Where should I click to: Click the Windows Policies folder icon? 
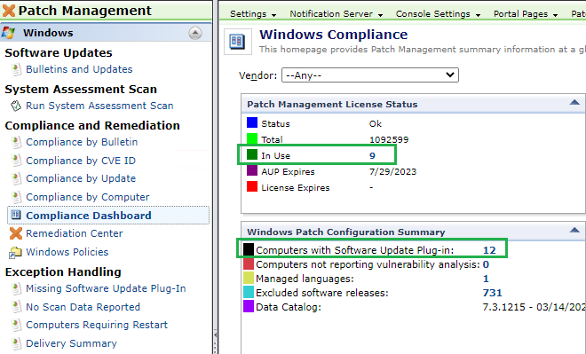[15, 252]
